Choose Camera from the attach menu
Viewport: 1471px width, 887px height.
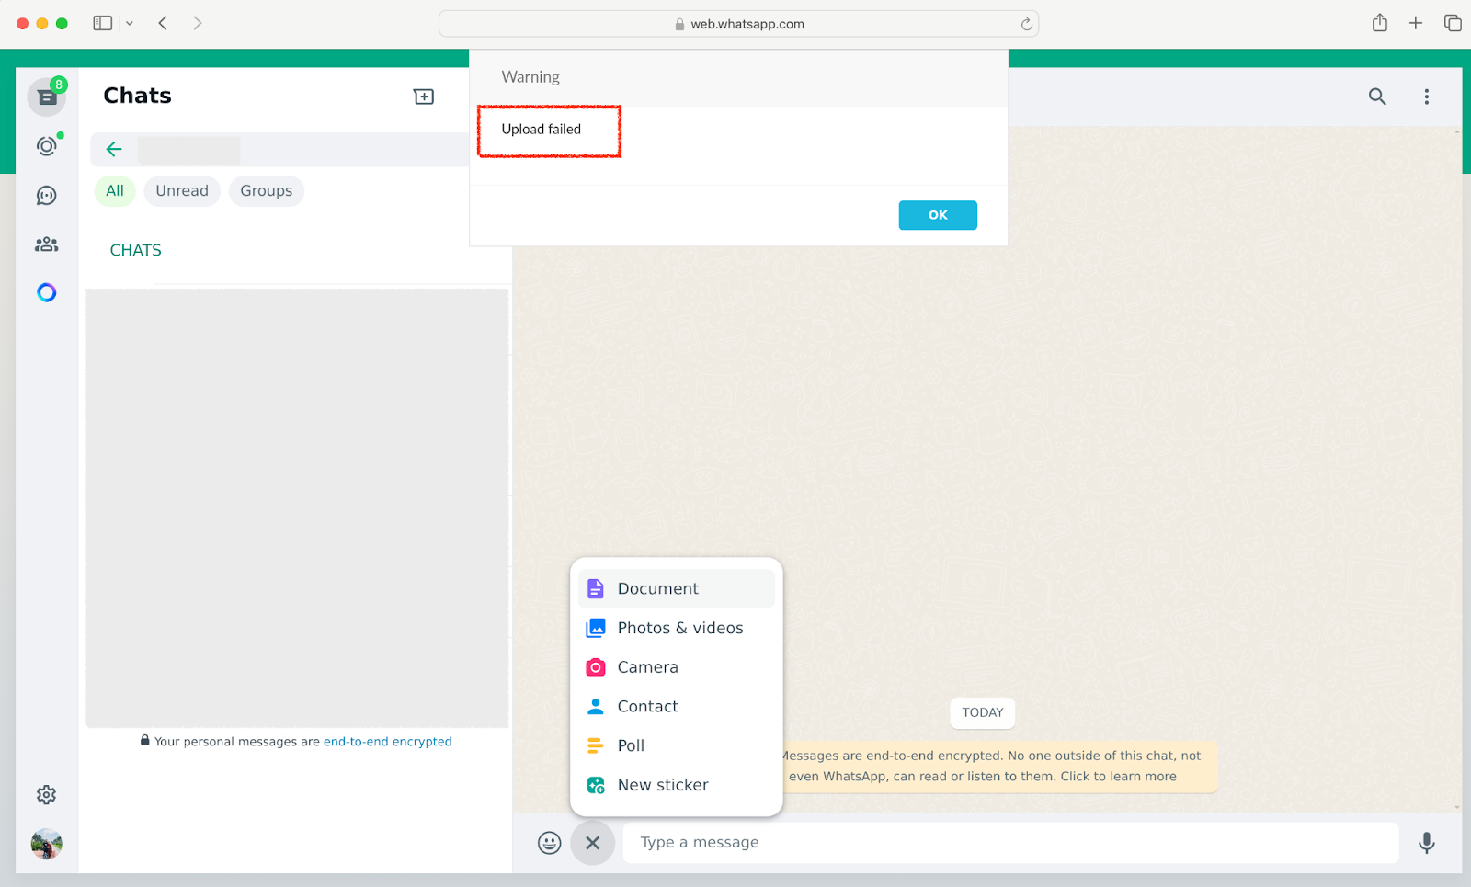677,667
